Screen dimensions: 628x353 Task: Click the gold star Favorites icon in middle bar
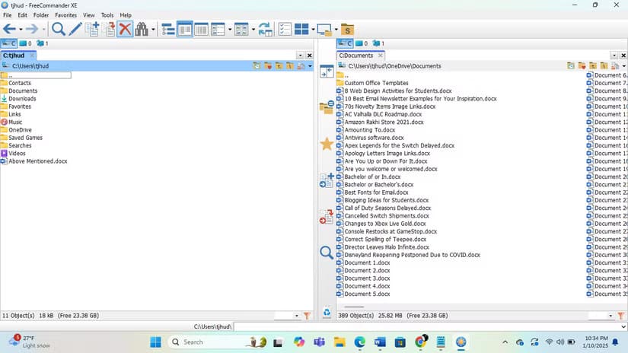click(327, 144)
